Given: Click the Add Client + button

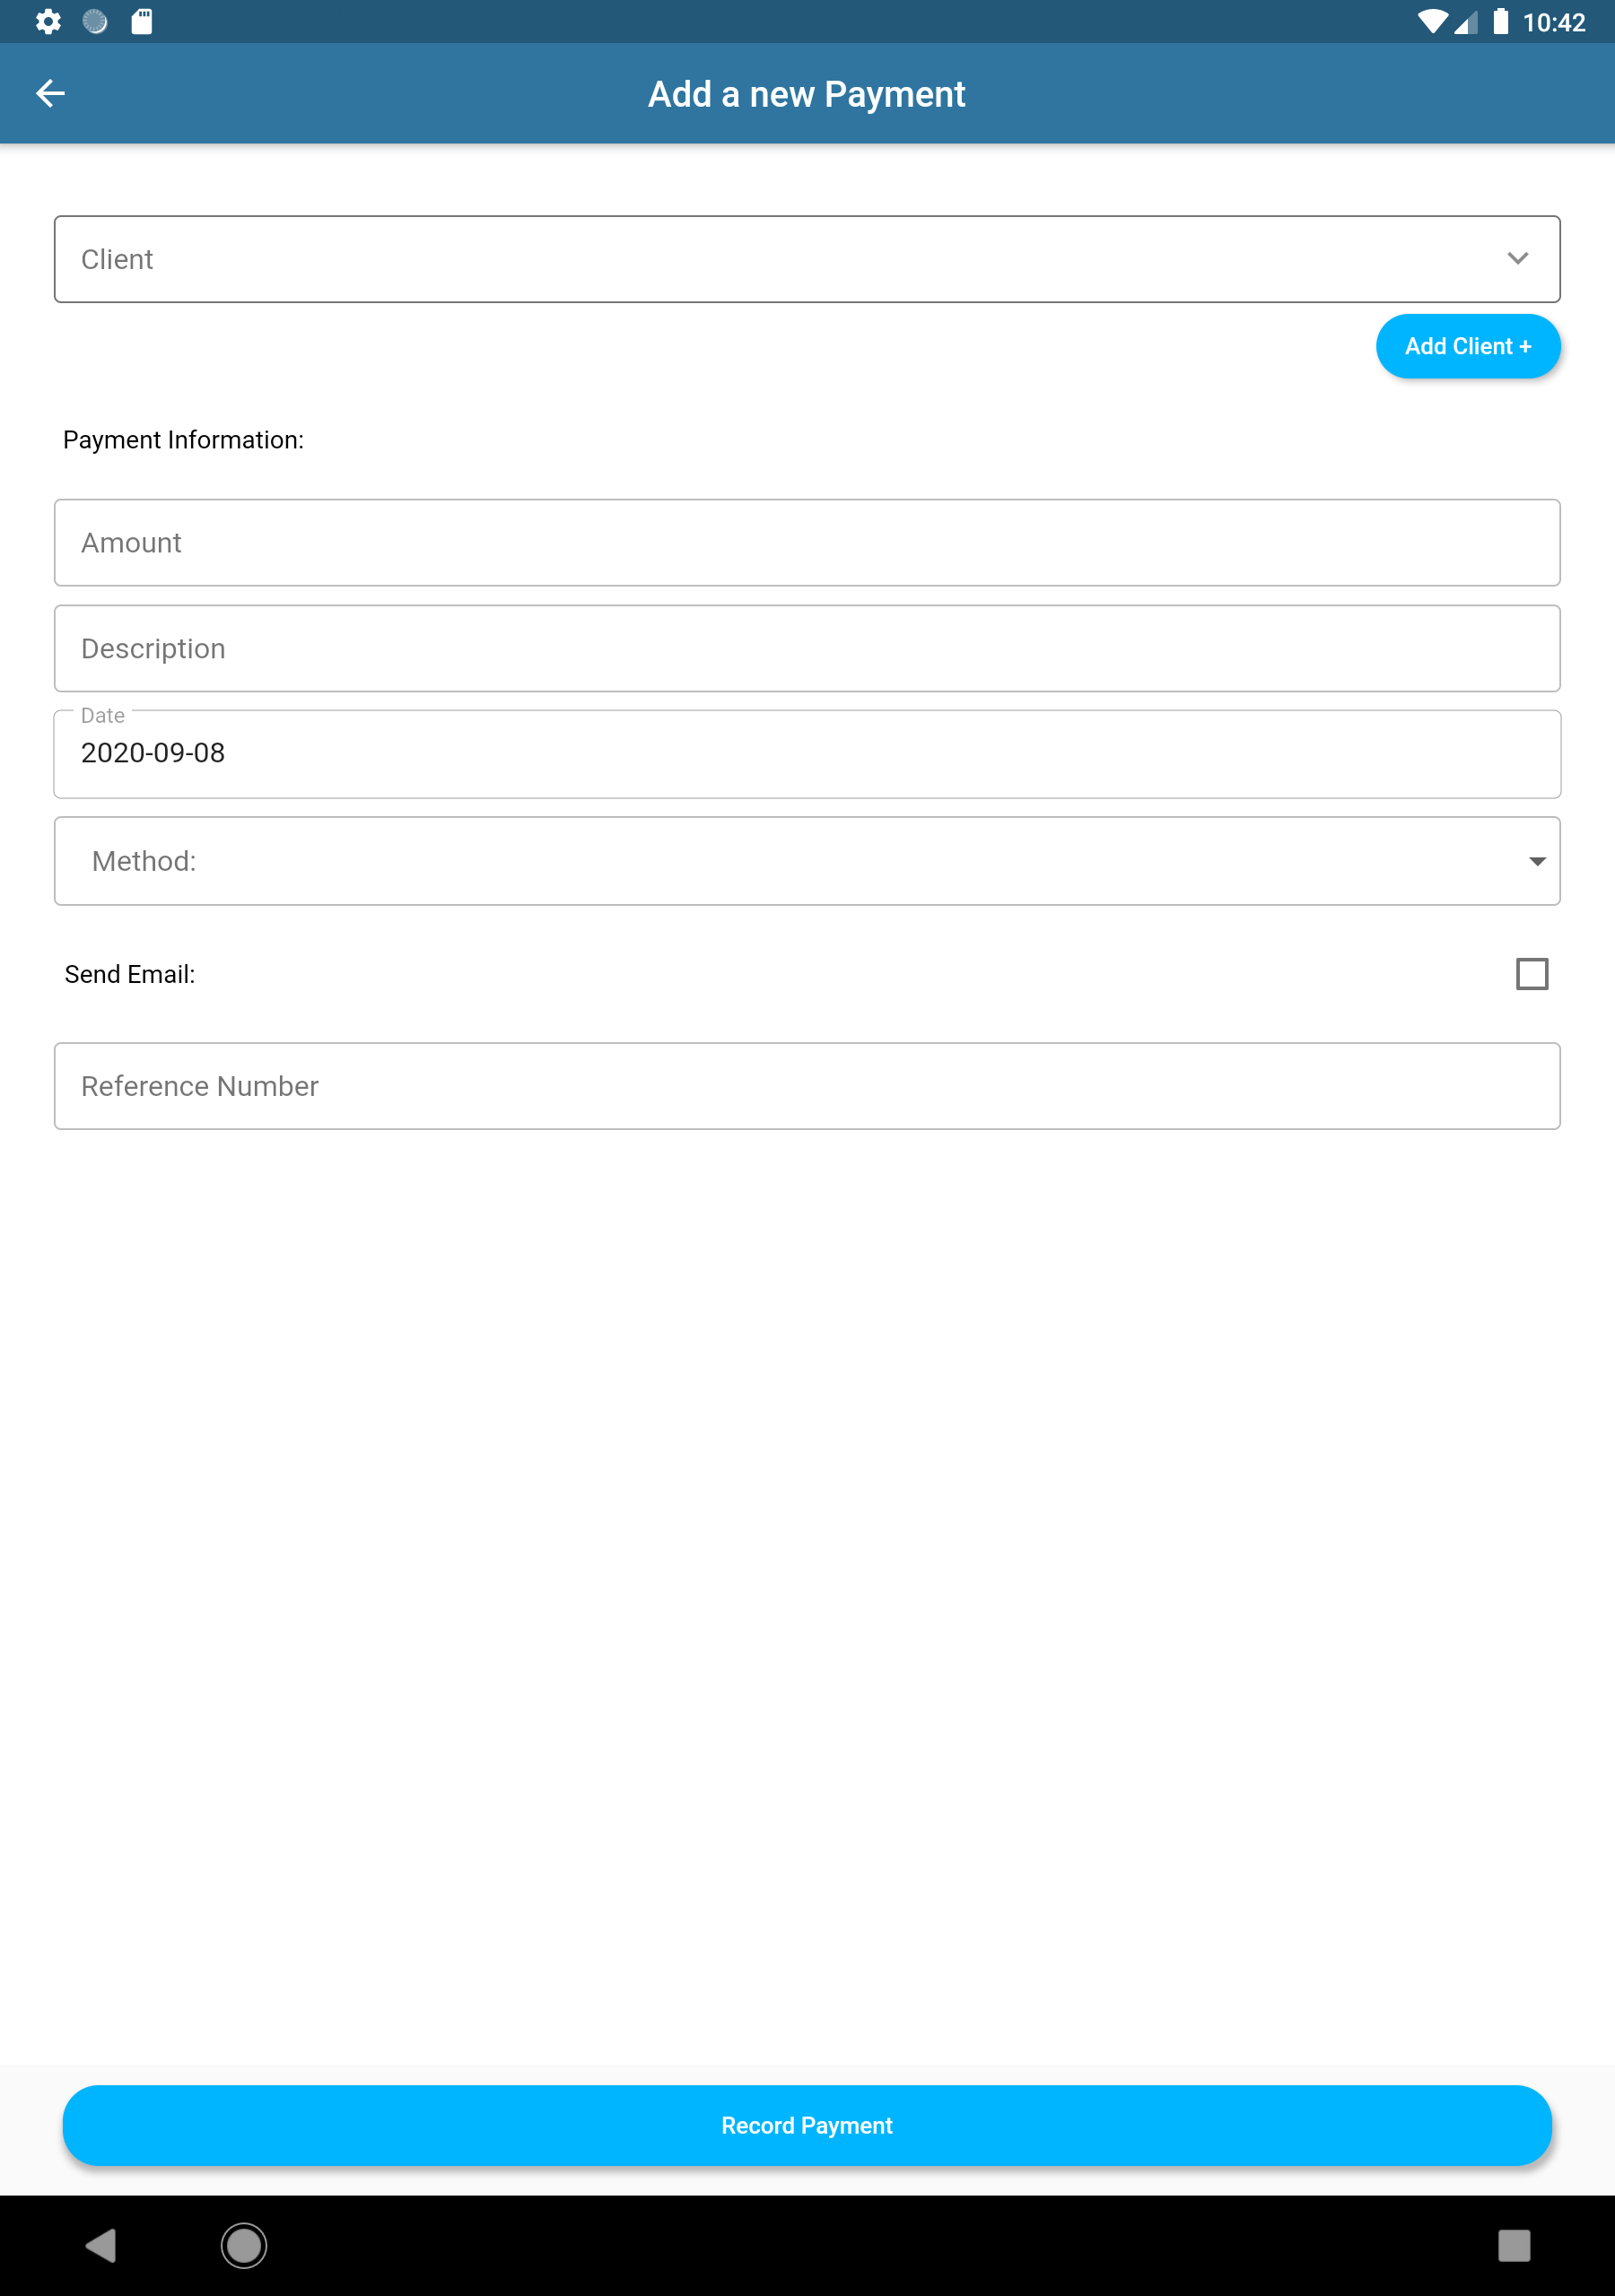Looking at the screenshot, I should click(1467, 347).
